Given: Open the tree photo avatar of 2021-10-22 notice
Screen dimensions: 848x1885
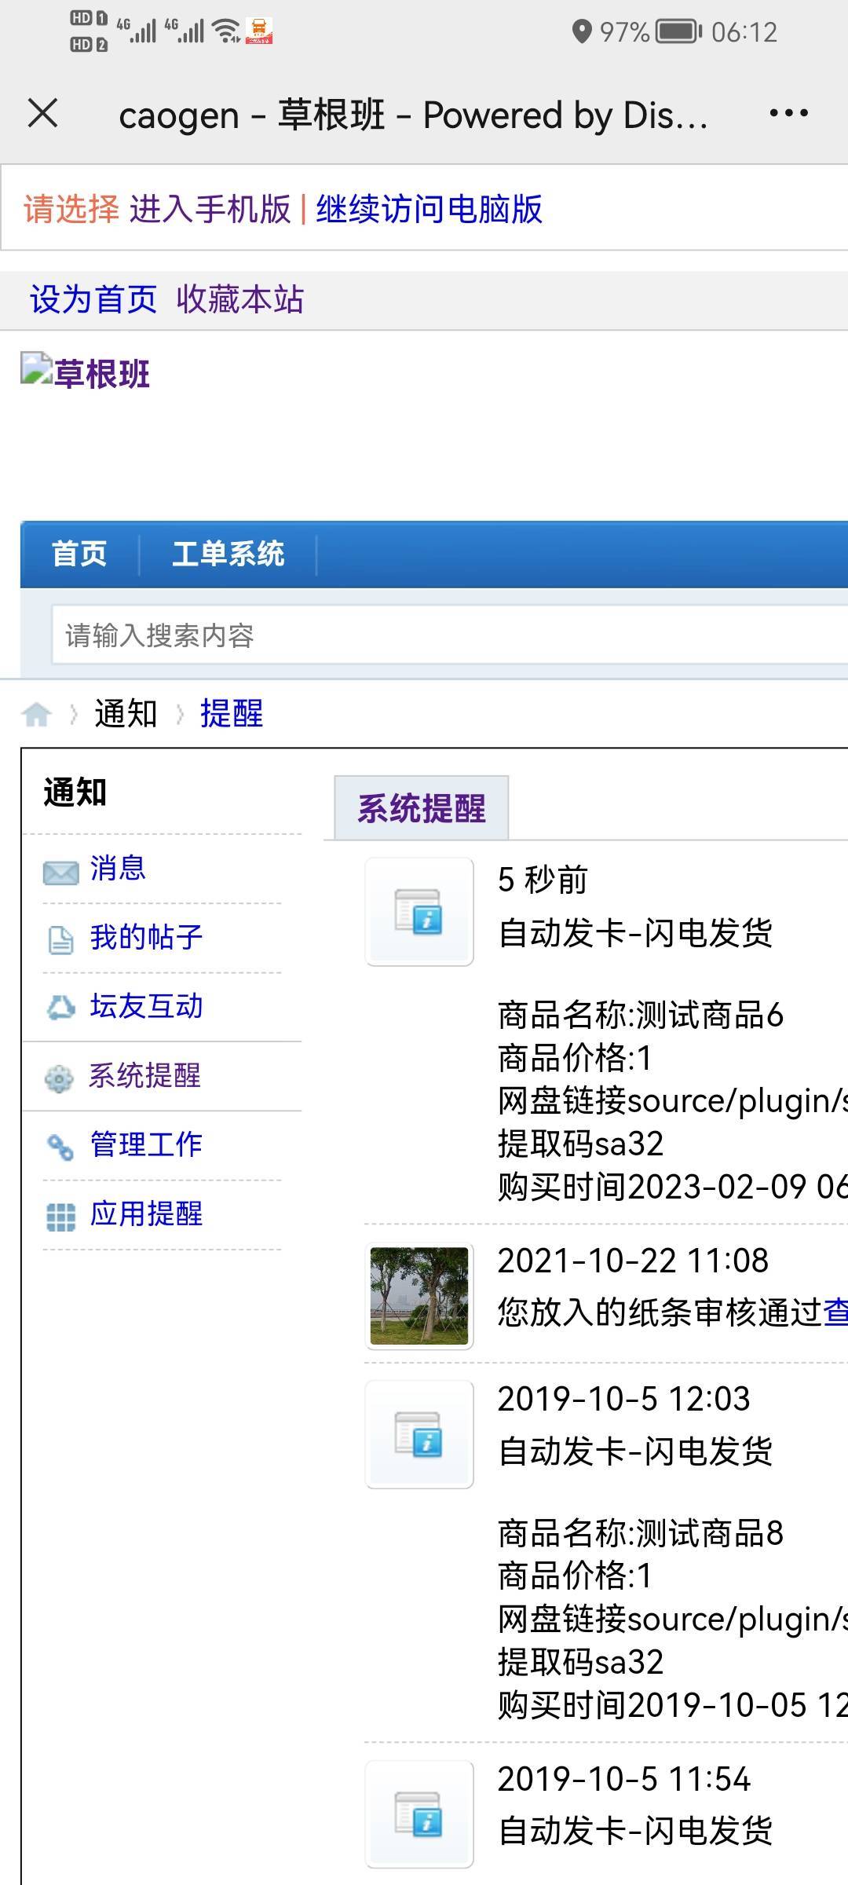Looking at the screenshot, I should (419, 1296).
